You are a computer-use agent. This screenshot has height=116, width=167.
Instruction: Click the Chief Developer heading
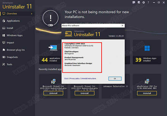click(72, 52)
